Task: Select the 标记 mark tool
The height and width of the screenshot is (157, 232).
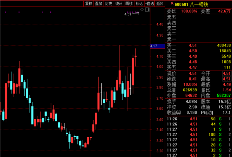Action: [x=139, y=3]
